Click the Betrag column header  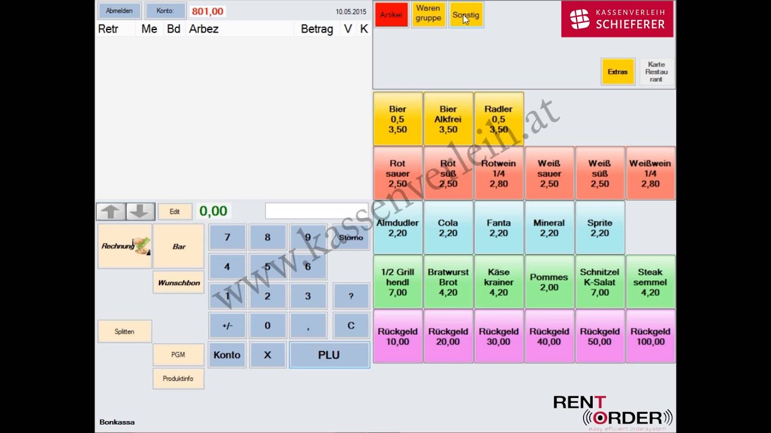pos(317,29)
